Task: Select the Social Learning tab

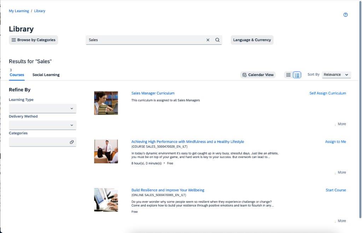Action: (x=46, y=75)
